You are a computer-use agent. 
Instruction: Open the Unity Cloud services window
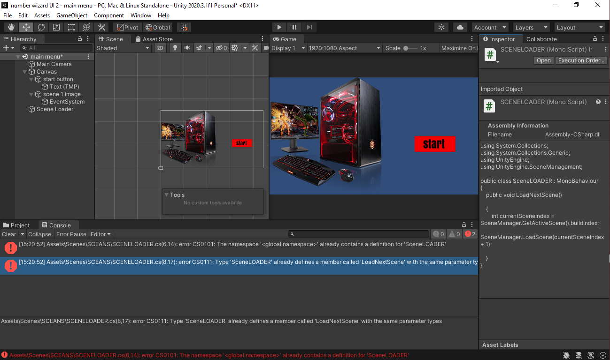pyautogui.click(x=459, y=27)
